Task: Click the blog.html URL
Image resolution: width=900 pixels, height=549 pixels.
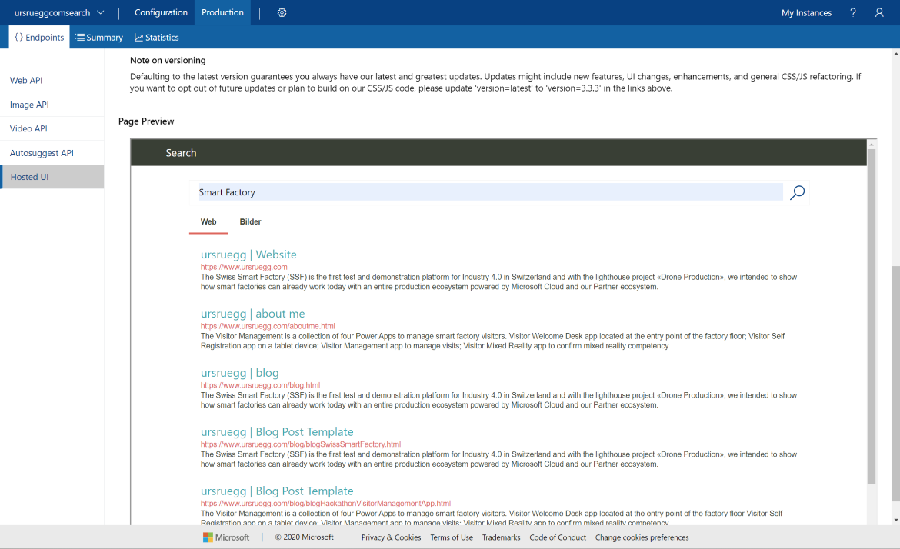Action: (260, 385)
